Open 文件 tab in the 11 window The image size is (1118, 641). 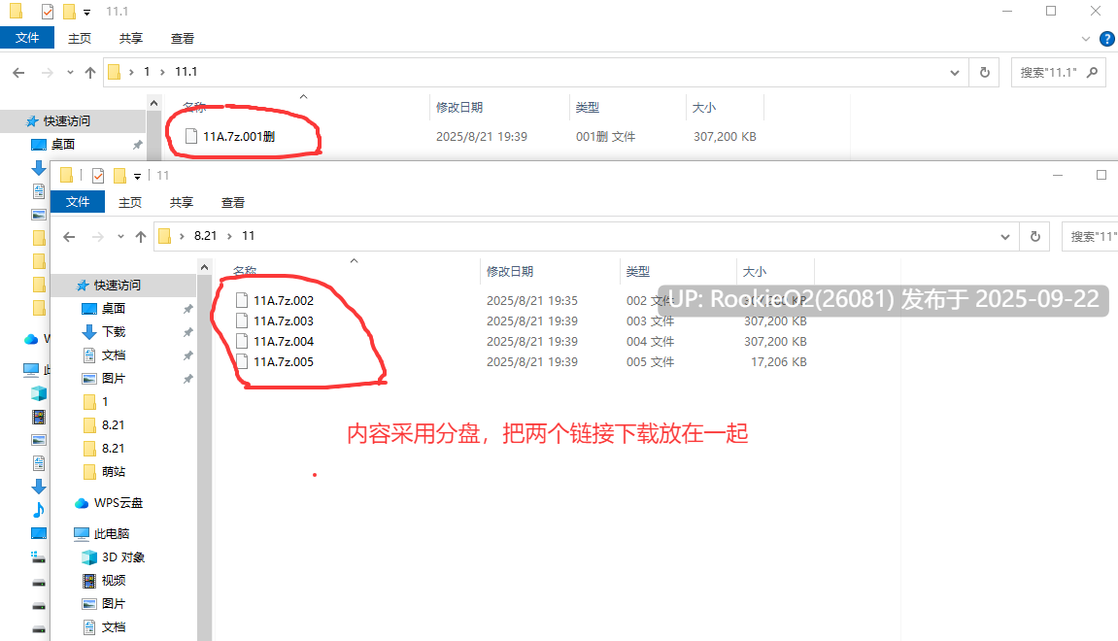coord(78,202)
